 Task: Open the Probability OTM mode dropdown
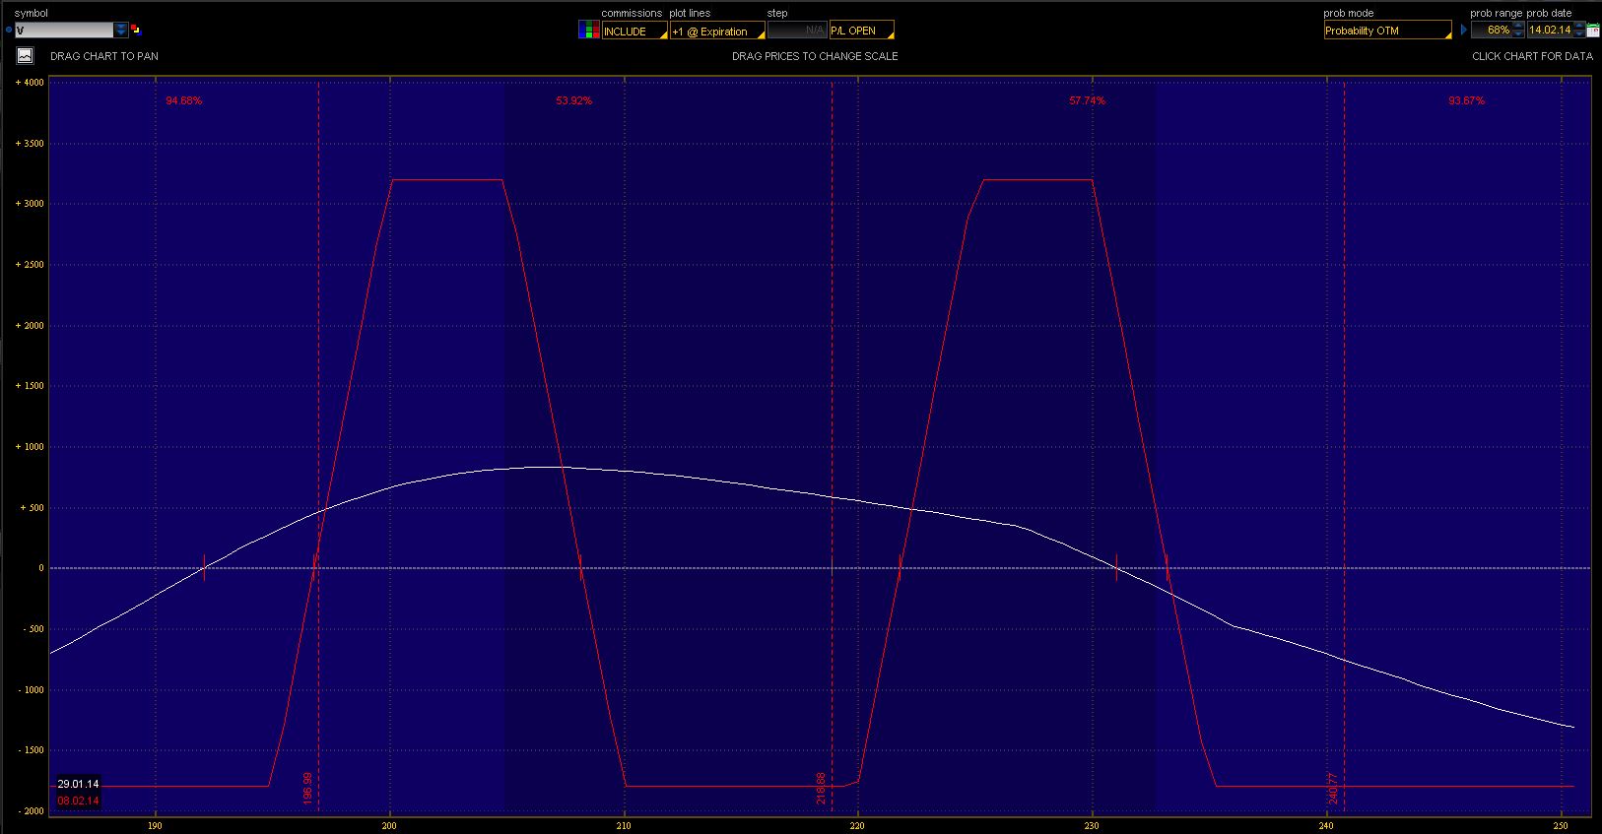[x=1387, y=31]
